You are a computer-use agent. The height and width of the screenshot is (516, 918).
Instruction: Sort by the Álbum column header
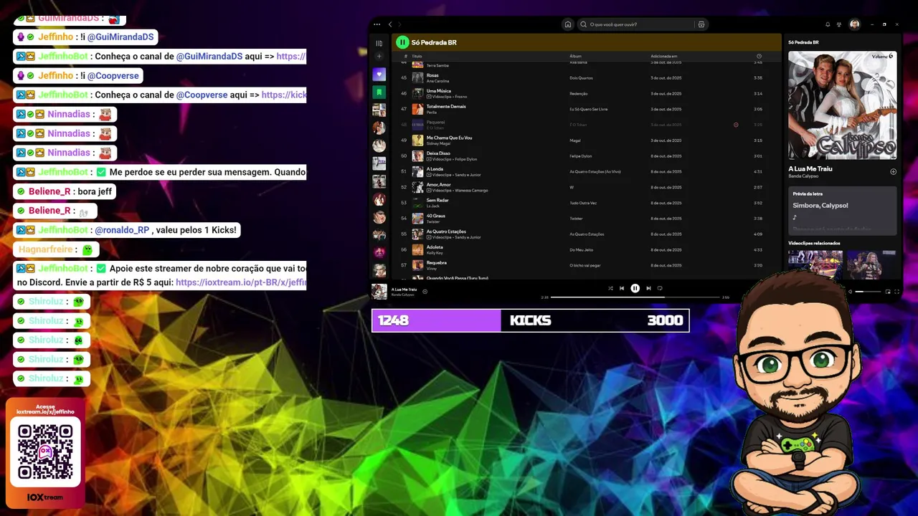[575, 56]
